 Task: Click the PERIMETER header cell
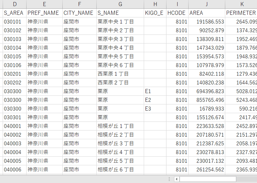pyautogui.click(x=241, y=13)
